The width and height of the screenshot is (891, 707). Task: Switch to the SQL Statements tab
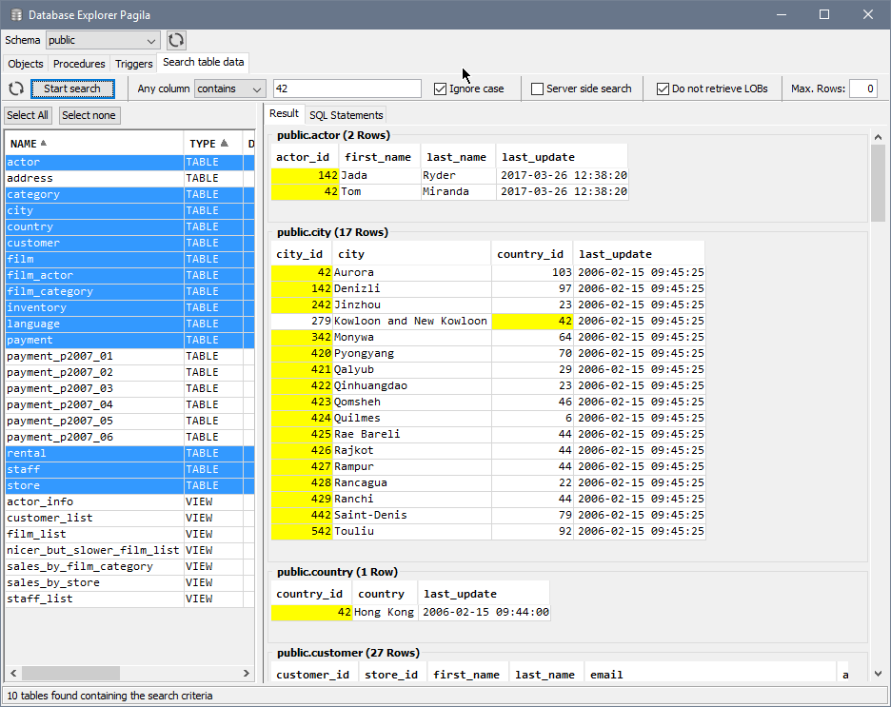(x=346, y=115)
